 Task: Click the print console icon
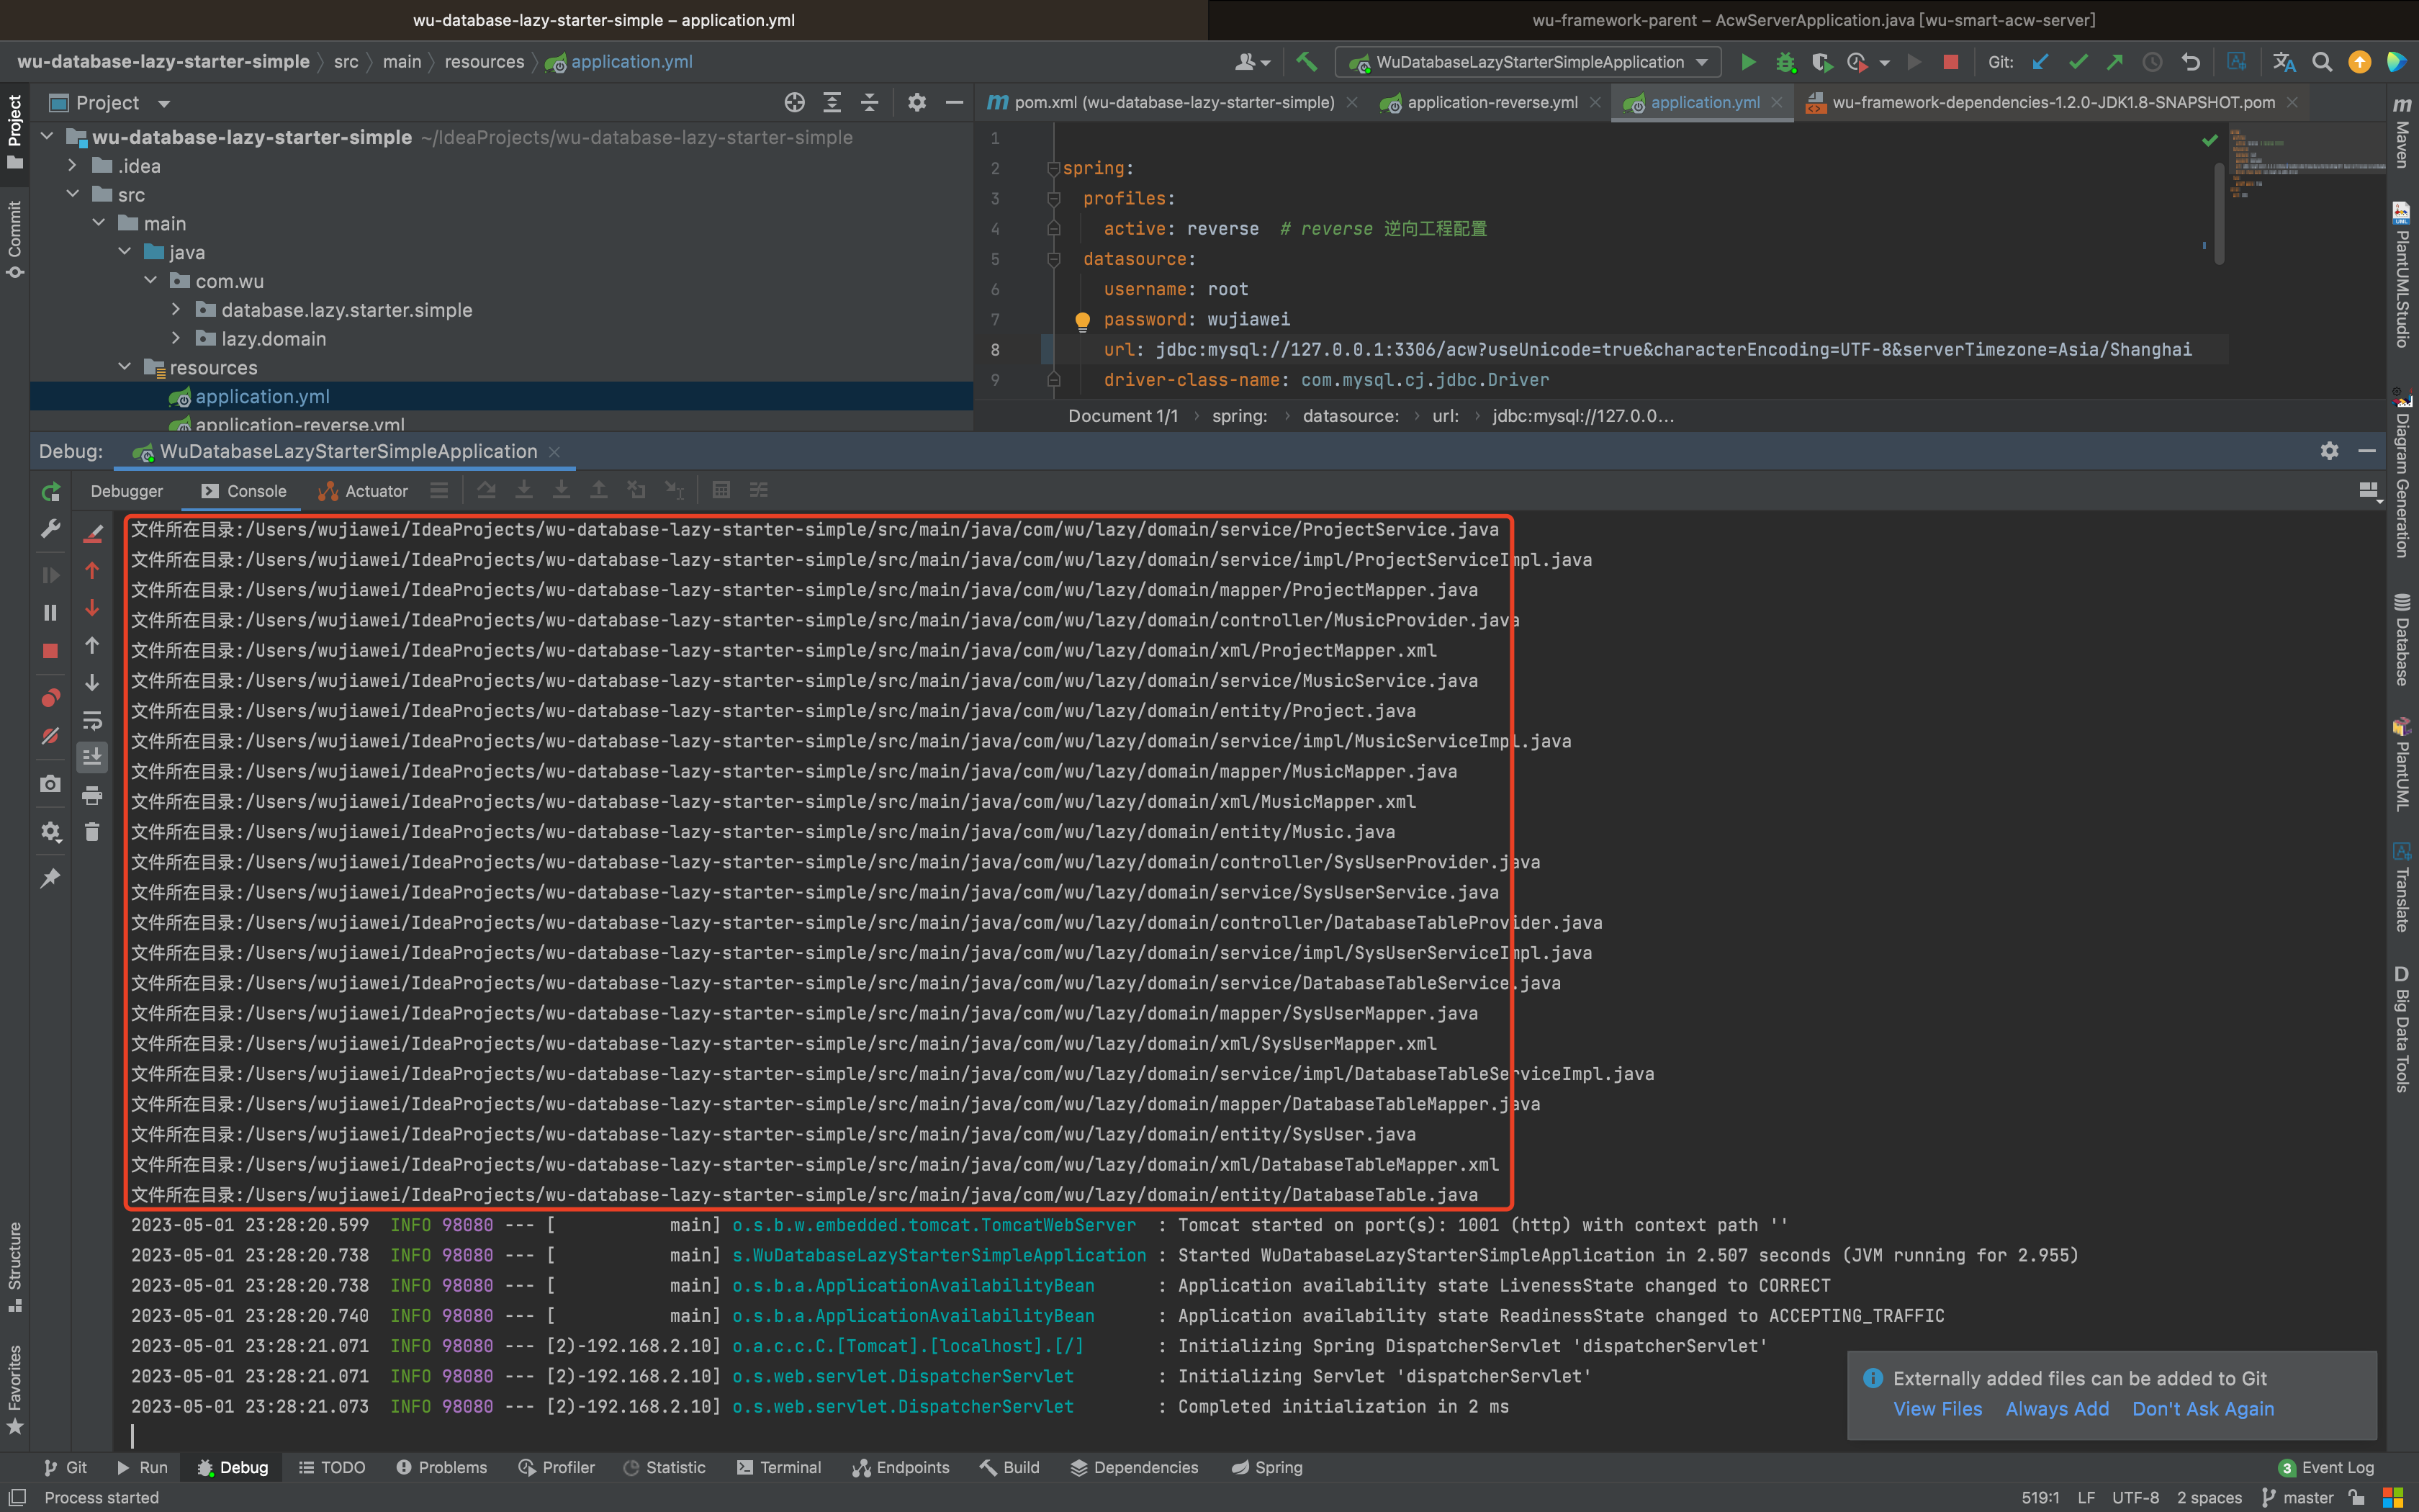coord(92,796)
